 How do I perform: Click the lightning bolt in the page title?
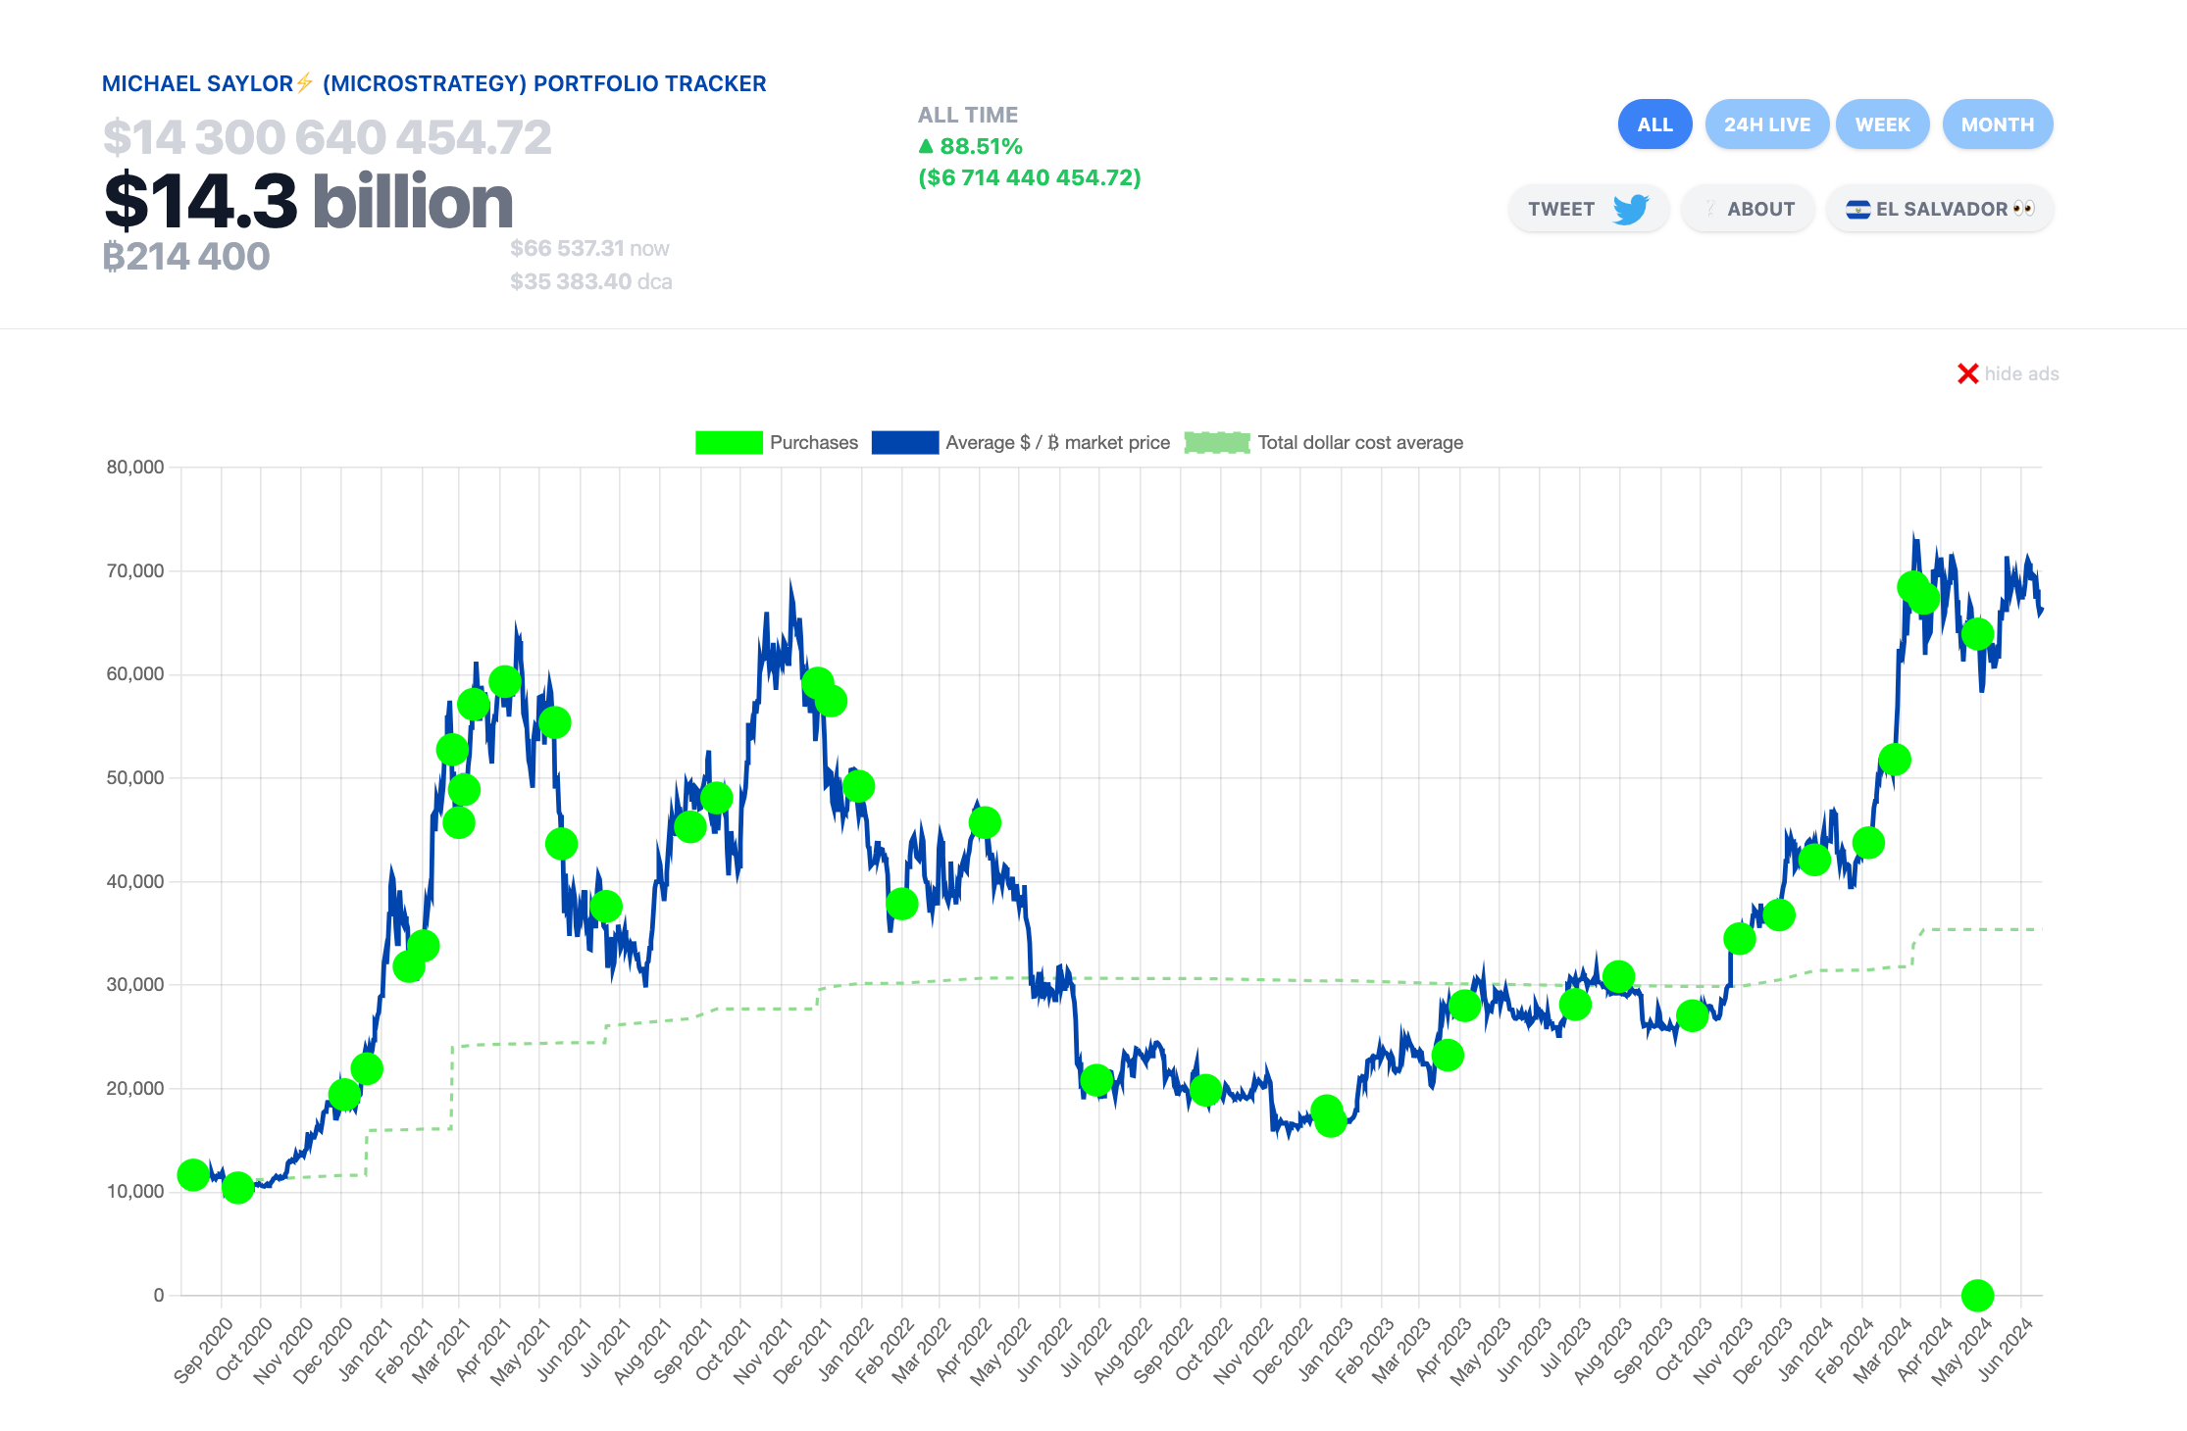(305, 82)
